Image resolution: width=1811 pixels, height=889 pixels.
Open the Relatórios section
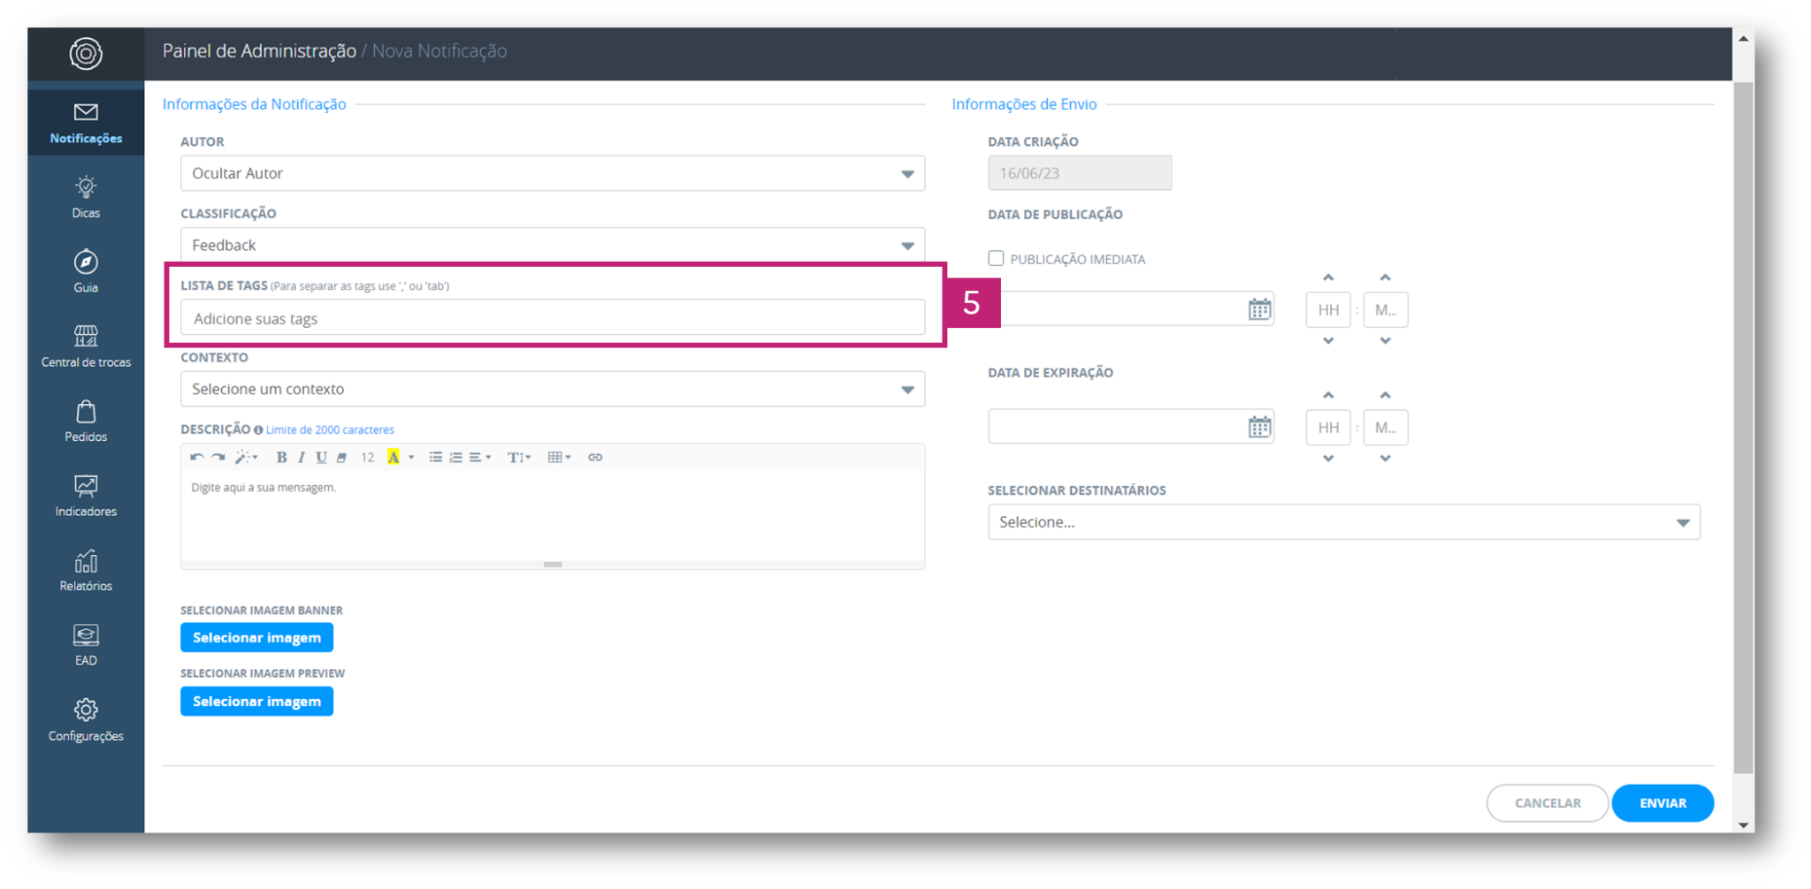86,570
